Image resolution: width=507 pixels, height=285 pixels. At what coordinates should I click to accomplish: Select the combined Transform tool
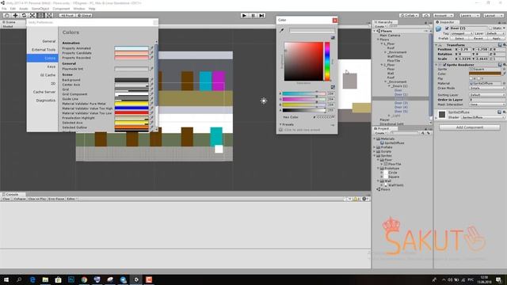coord(49,15)
